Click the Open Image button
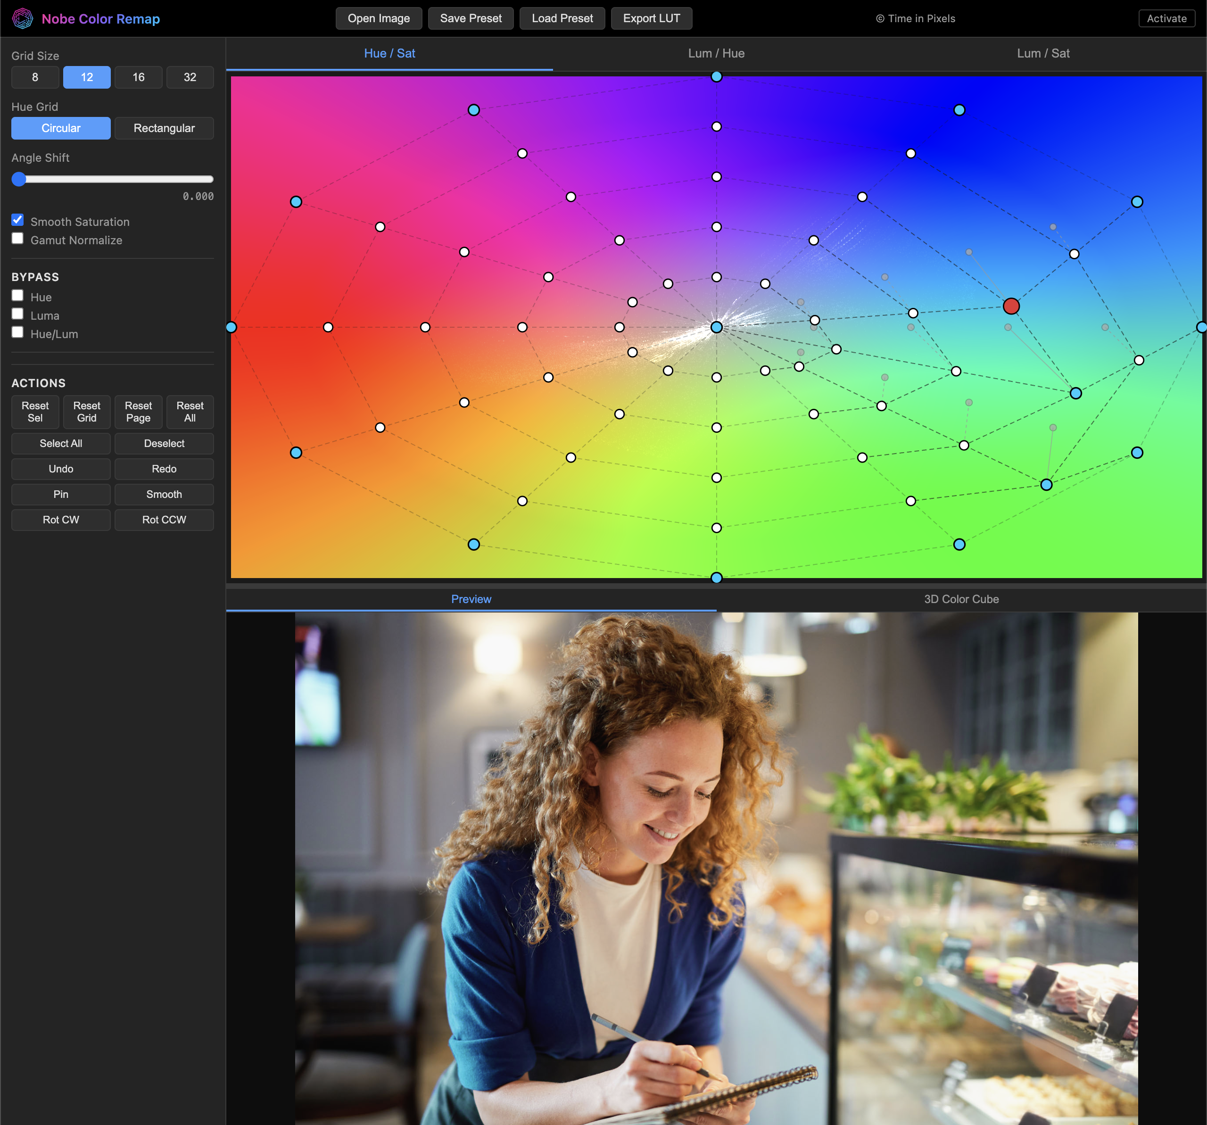 pos(378,18)
